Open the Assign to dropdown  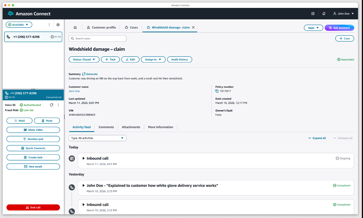tap(153, 60)
